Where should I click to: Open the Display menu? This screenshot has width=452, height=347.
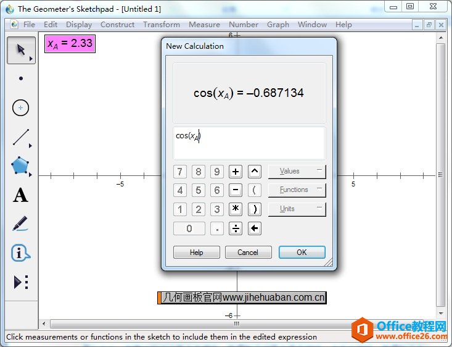click(79, 25)
